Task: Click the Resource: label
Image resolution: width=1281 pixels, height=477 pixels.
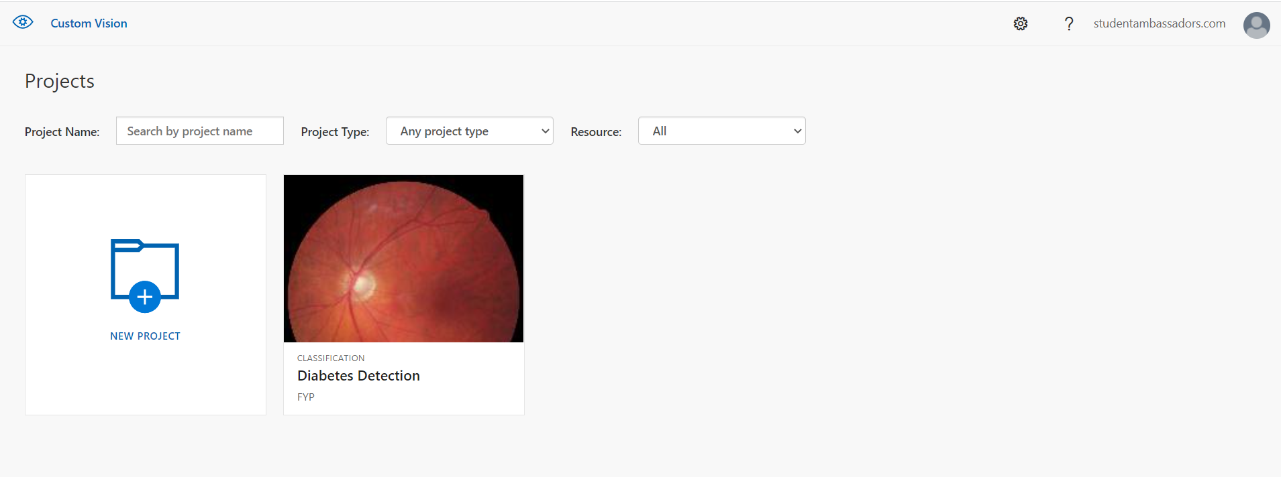Action: click(x=596, y=132)
